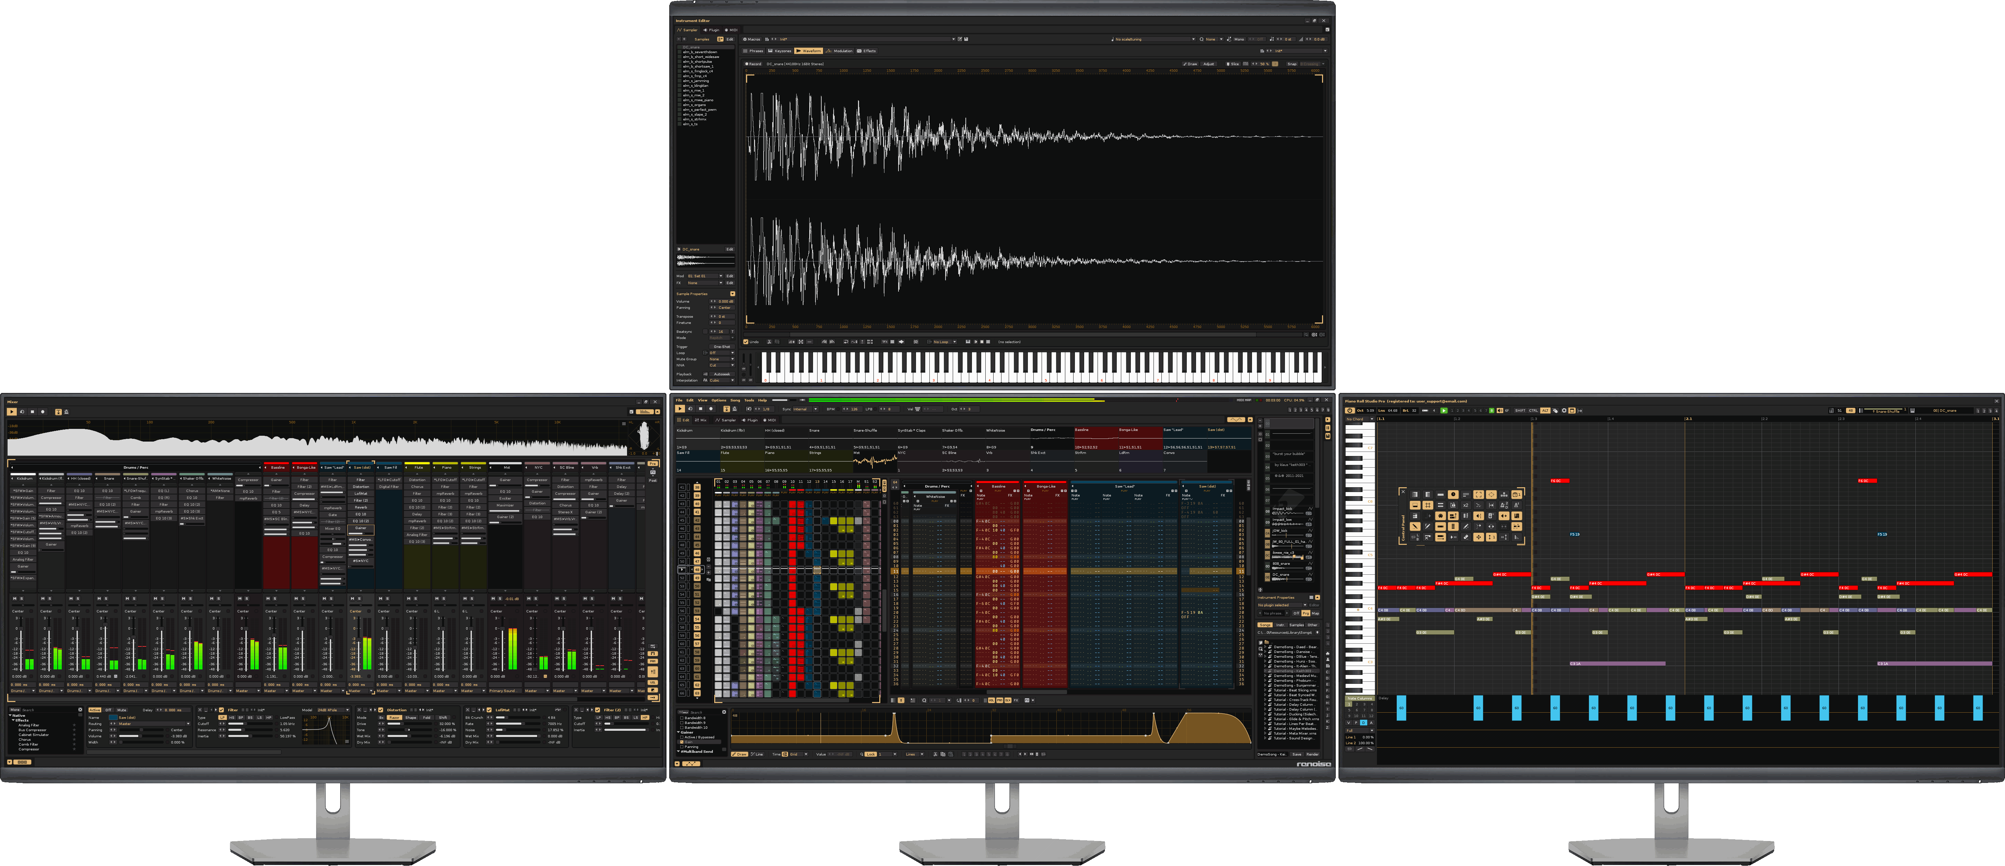2005x866 pixels.
Task: Click the rename preset pencil icon in Instrument Editor
Action: point(960,39)
